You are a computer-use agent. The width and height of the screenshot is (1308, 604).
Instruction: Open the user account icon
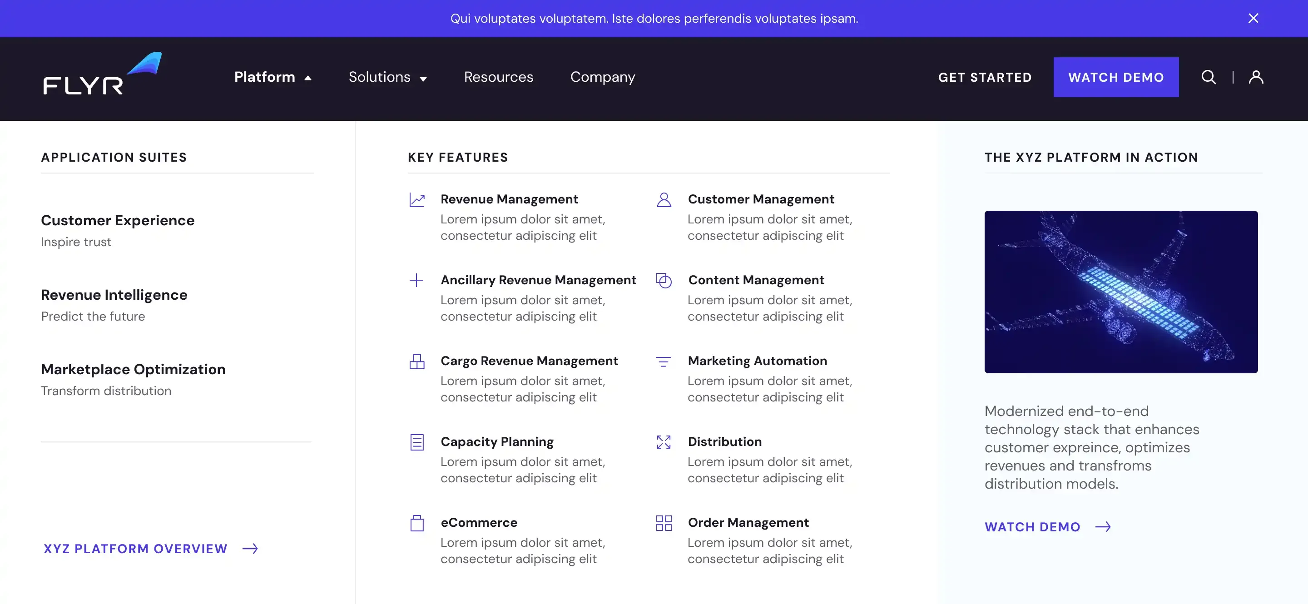(1256, 77)
